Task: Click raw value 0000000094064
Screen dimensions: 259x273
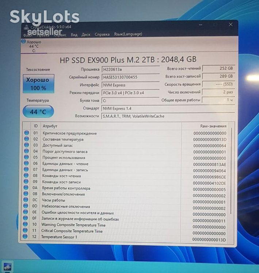Action: (x=209, y=171)
